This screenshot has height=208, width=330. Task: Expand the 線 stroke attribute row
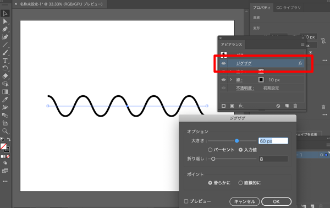(x=230, y=80)
